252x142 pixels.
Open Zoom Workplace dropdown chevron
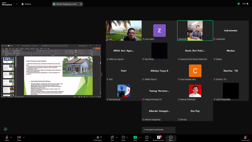[17, 4]
